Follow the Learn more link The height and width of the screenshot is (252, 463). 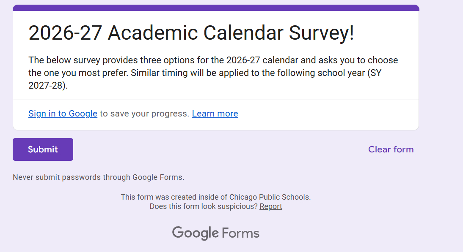[215, 114]
